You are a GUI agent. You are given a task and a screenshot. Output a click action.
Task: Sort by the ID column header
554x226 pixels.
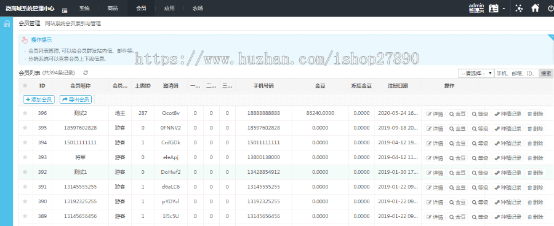[42, 86]
